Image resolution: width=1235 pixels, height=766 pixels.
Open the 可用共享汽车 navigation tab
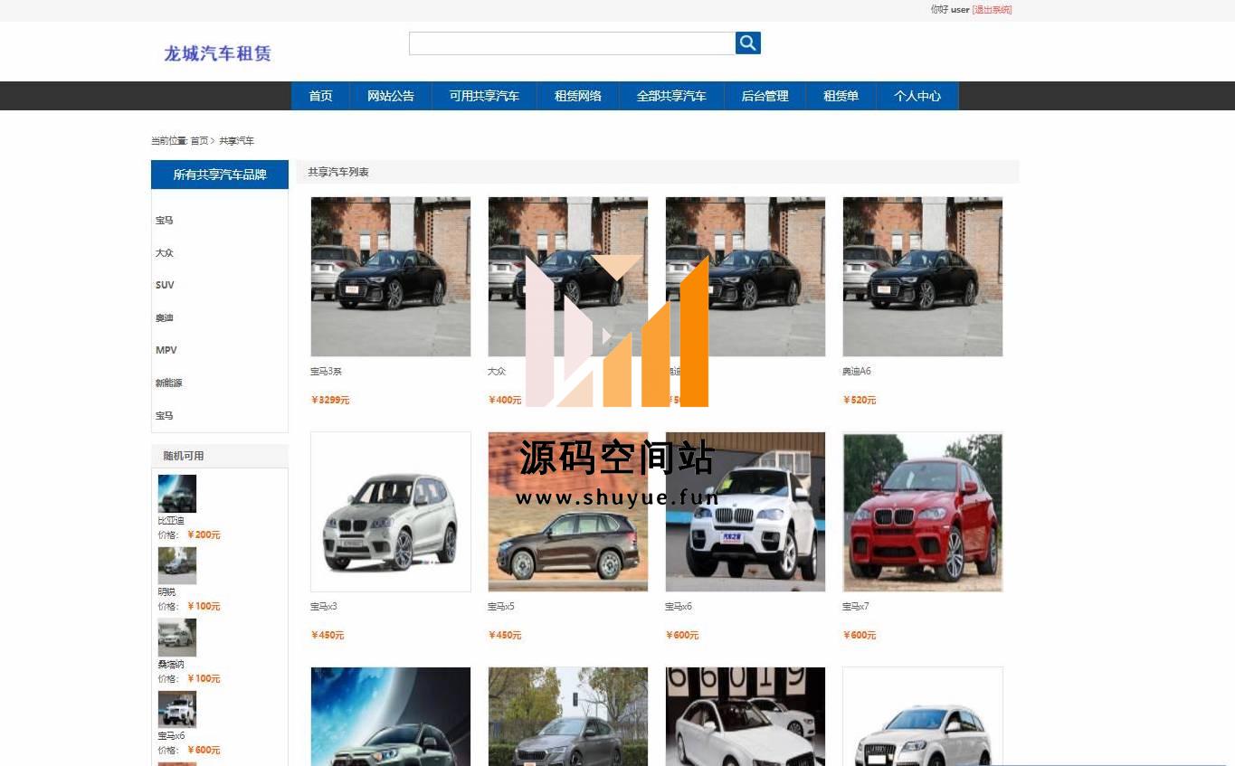[x=484, y=96]
